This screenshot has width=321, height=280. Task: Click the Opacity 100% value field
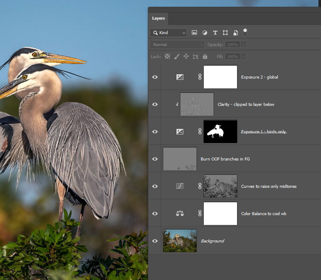[x=233, y=45]
